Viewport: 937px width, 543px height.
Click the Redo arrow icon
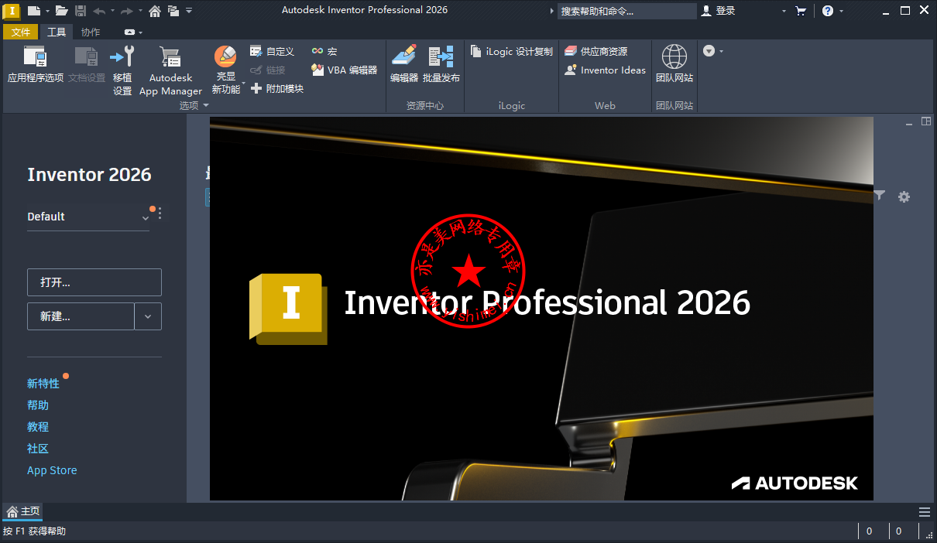127,11
